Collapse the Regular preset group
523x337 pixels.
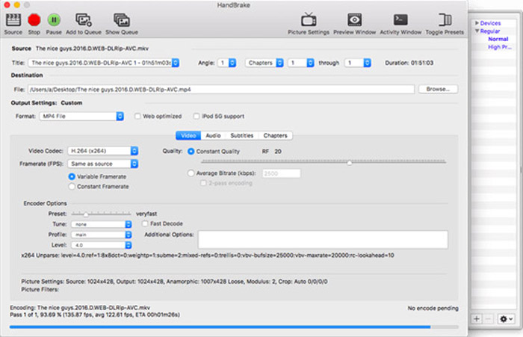[477, 31]
